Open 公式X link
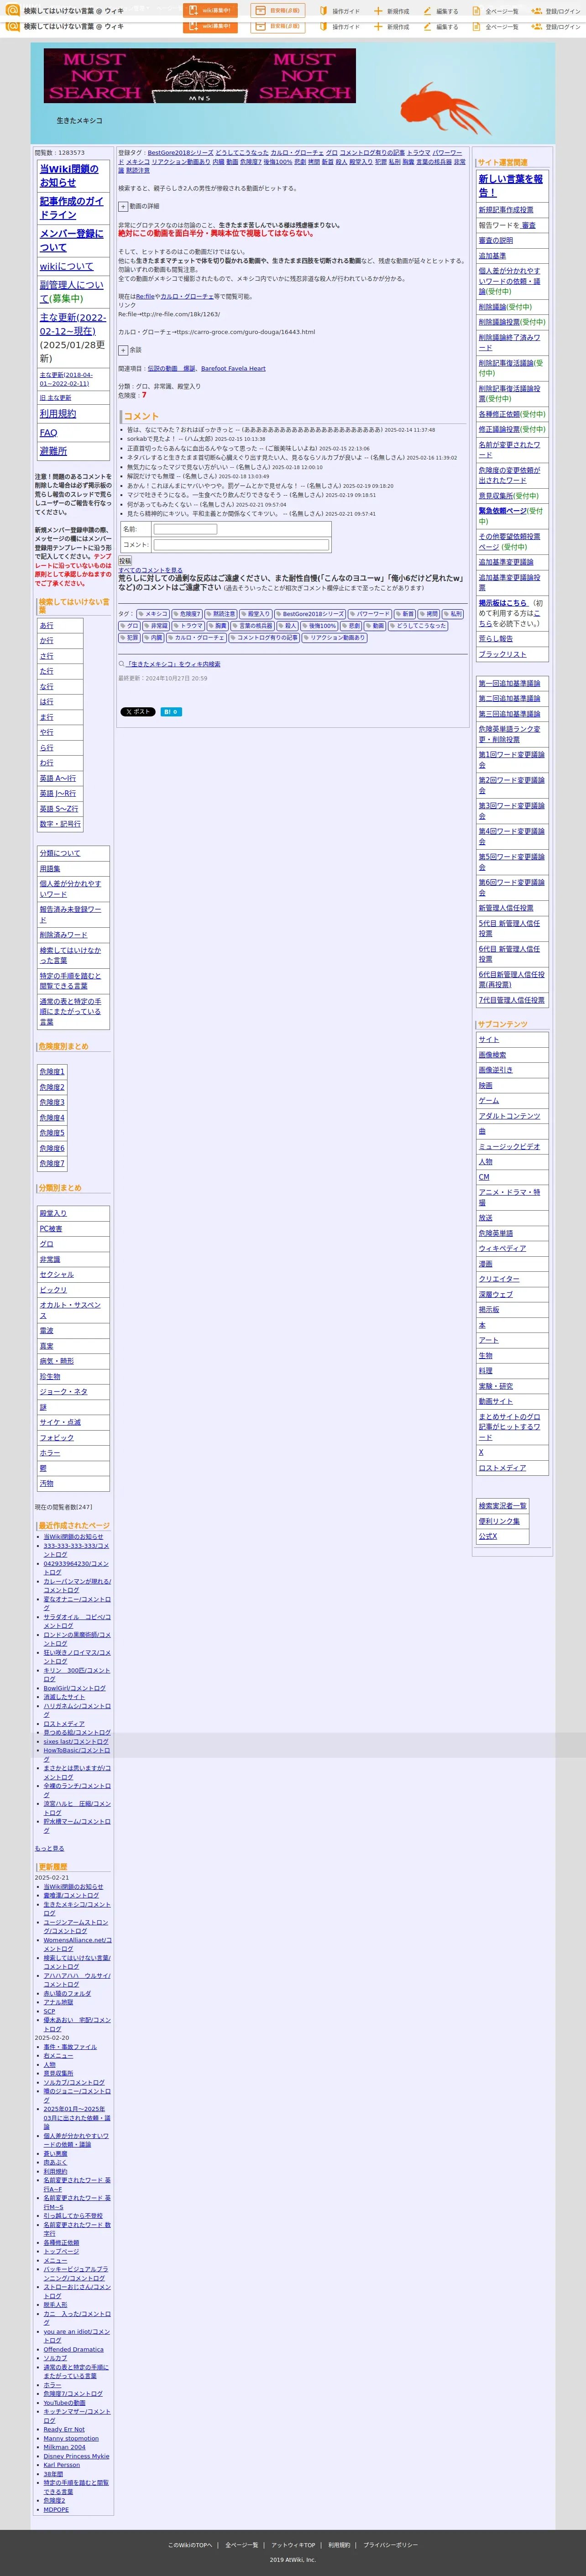Screen dimensions: 586x2576 tap(487, 1536)
